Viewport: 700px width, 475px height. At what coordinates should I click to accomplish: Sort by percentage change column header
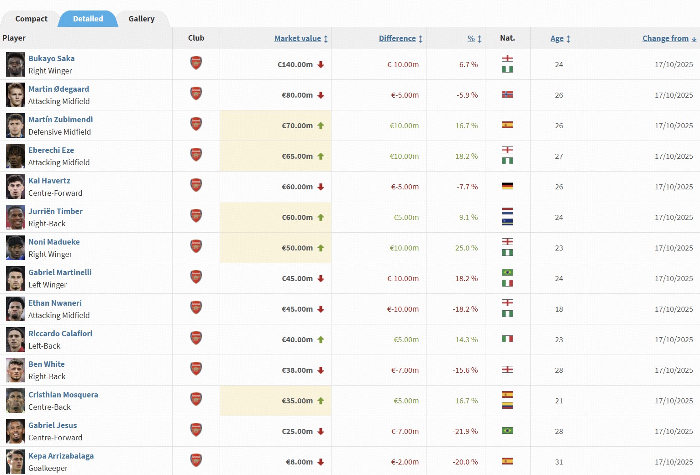click(x=471, y=38)
